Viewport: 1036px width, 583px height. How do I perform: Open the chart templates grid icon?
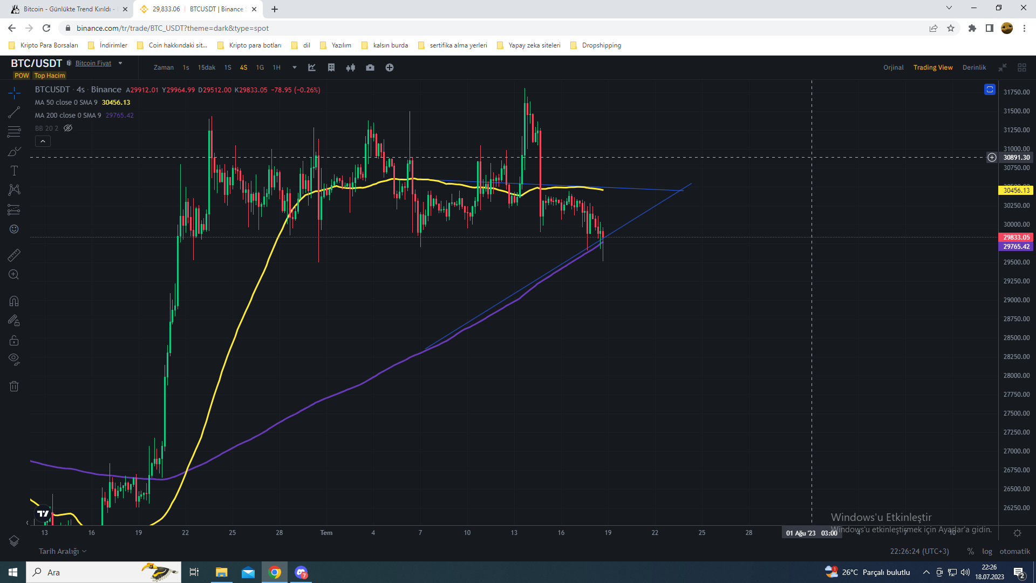click(x=331, y=67)
